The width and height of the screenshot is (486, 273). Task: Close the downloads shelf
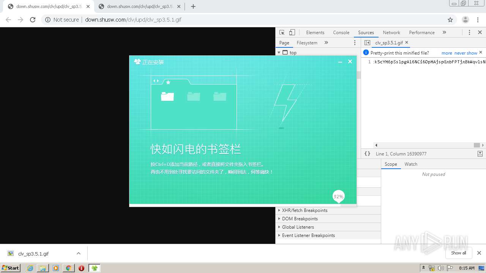(479, 253)
